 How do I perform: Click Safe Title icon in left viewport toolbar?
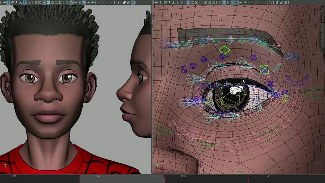(x=61, y=3)
